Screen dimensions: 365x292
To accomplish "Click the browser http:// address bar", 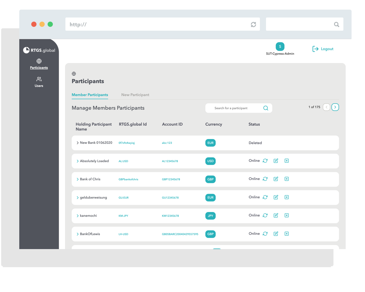I will [x=163, y=24].
